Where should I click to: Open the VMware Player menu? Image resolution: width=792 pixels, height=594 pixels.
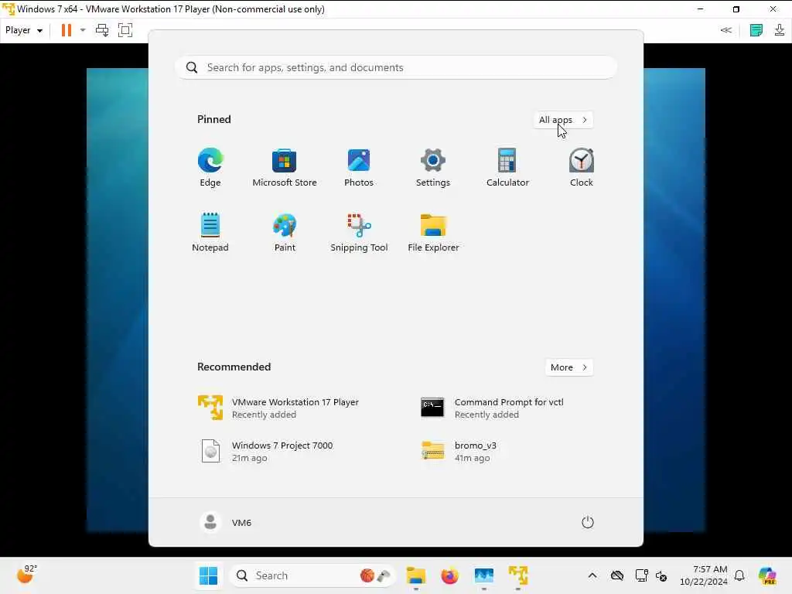24,30
